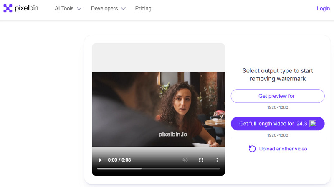This screenshot has height=187, width=334.
Task: Click the credit icon beside 24.3
Action: point(313,124)
